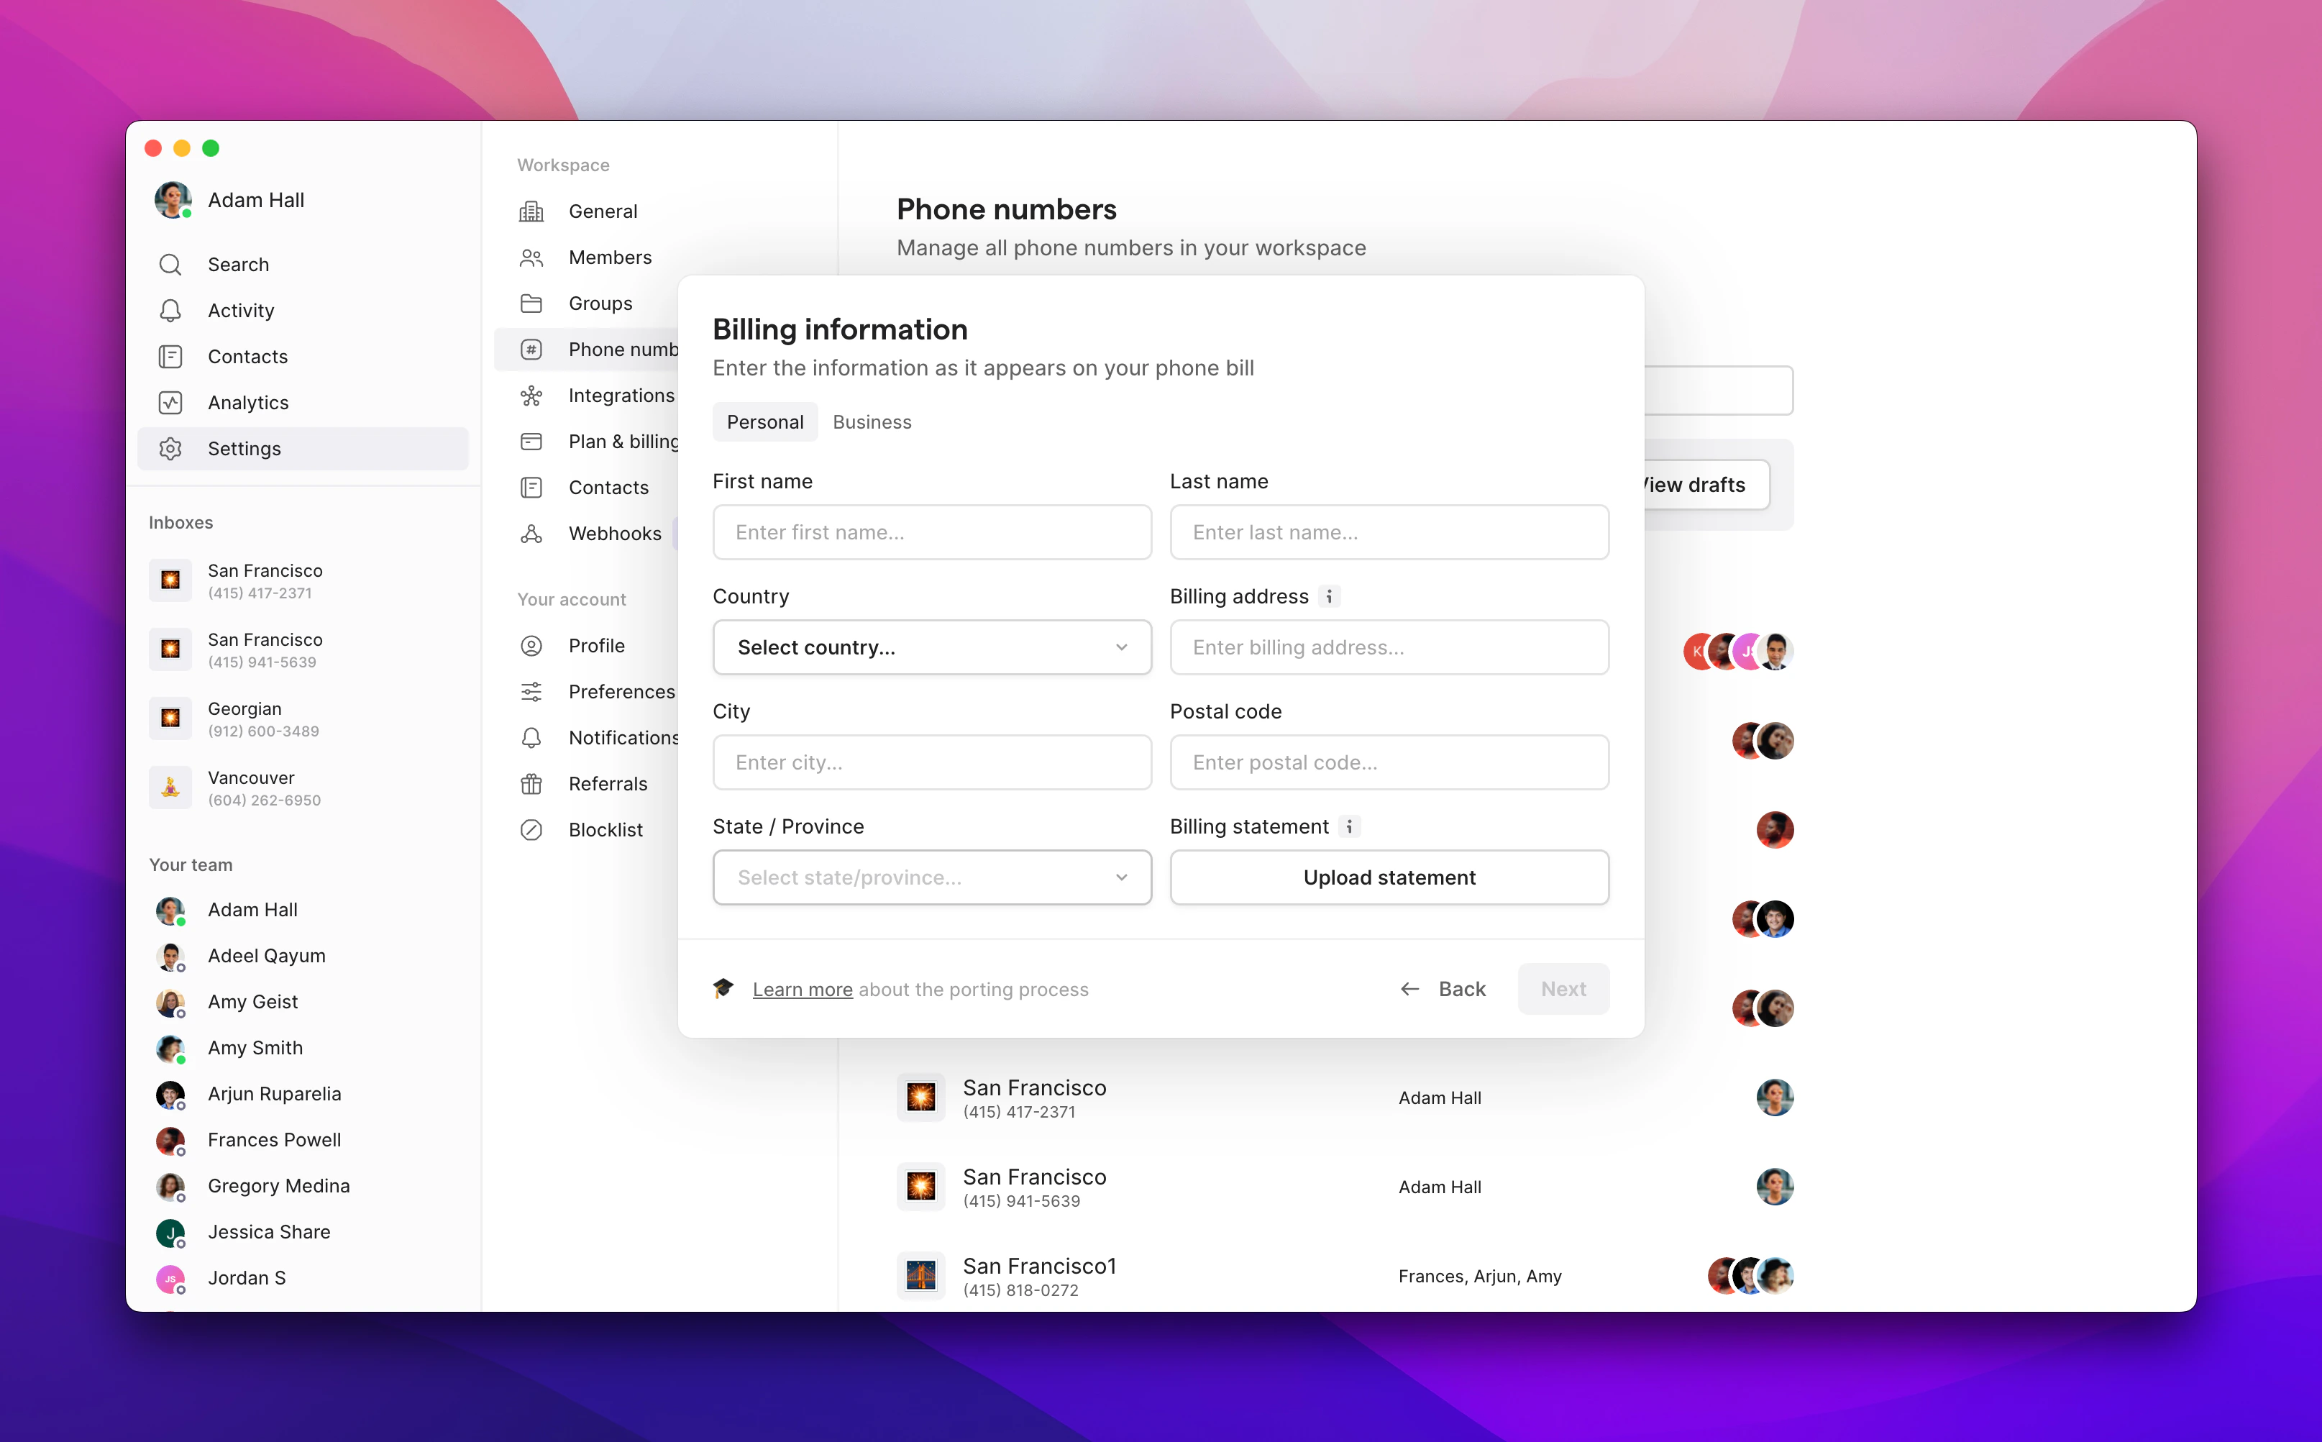The image size is (2322, 1442).
Task: Click the Webhooks icon under Workspace
Action: (x=531, y=533)
